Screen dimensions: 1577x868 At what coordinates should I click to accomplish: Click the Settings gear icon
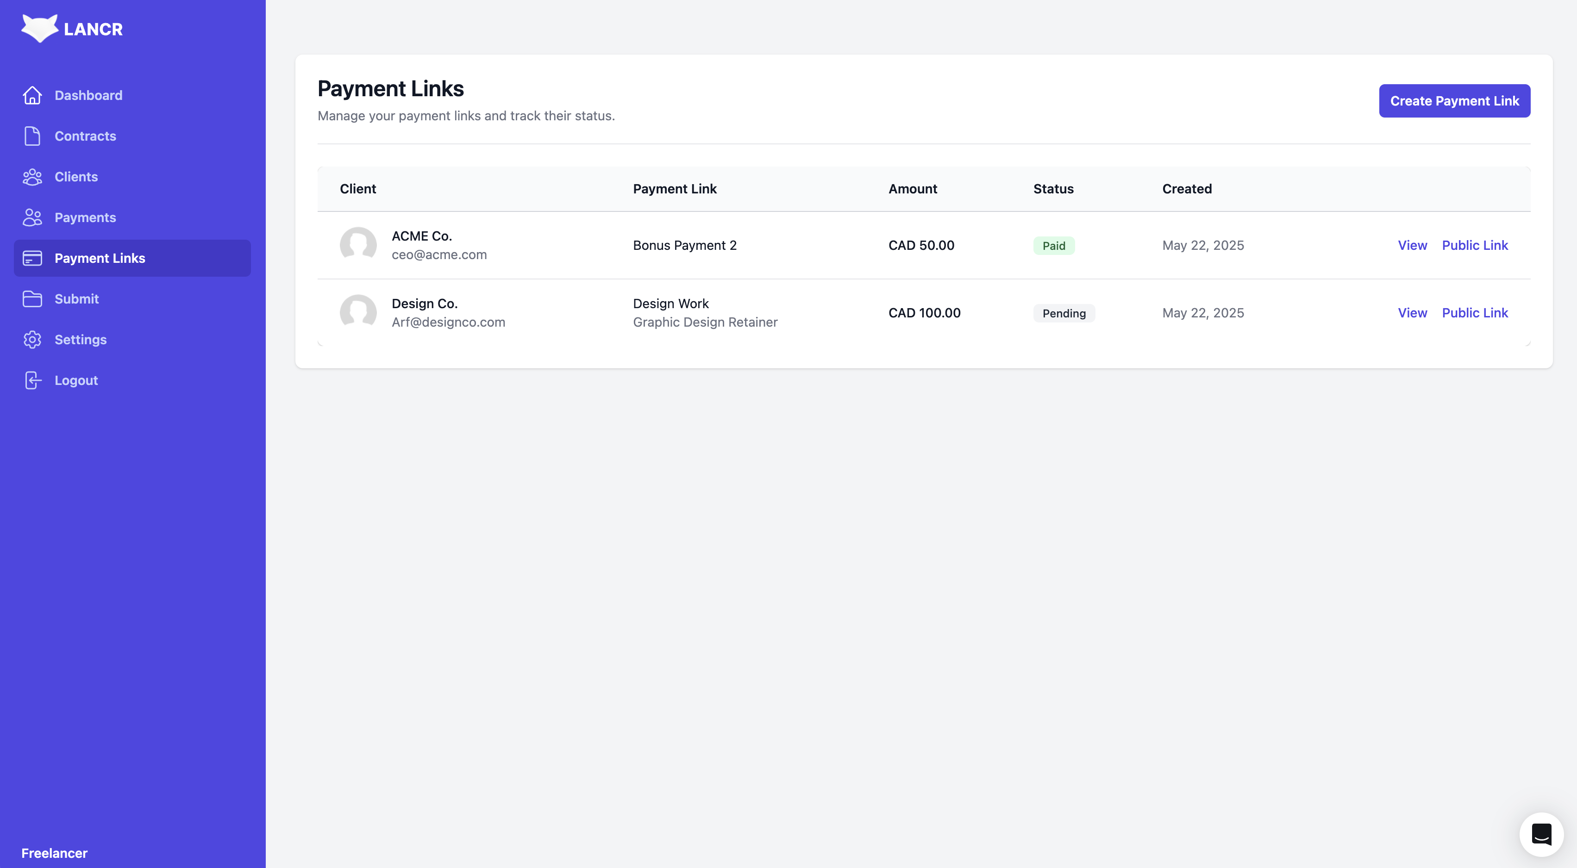pos(32,340)
